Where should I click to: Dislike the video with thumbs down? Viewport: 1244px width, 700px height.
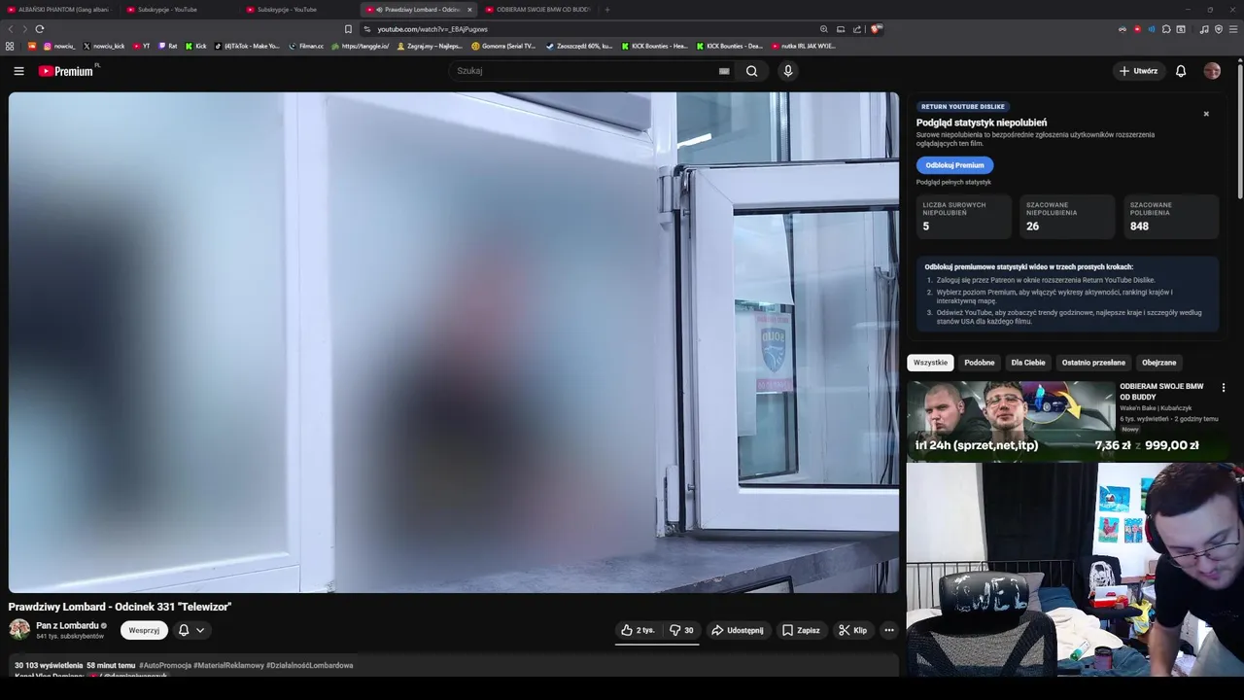681,630
